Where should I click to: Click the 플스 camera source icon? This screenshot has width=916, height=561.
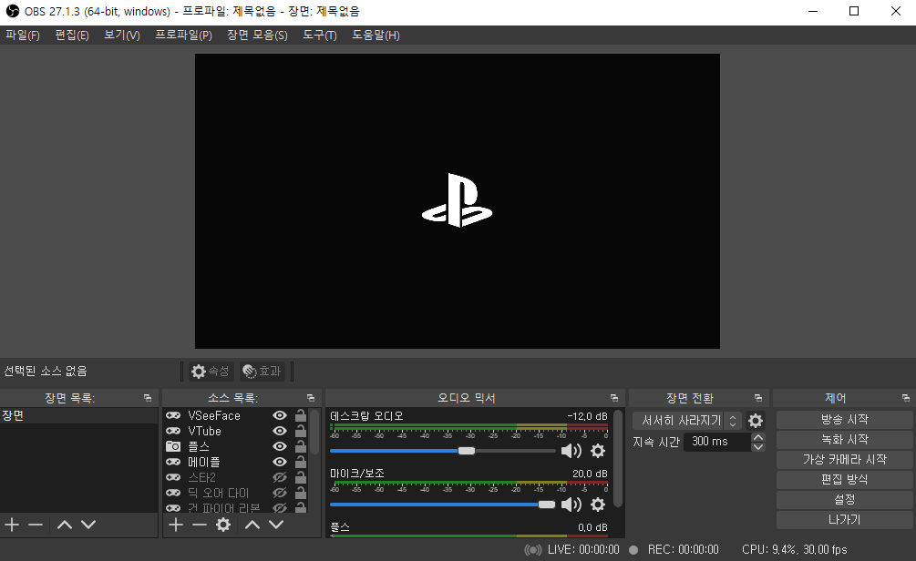pos(173,446)
